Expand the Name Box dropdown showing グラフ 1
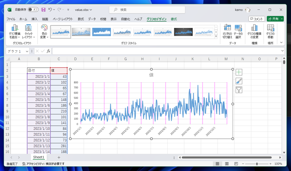This screenshot has height=171, width=291. (x=27, y=51)
